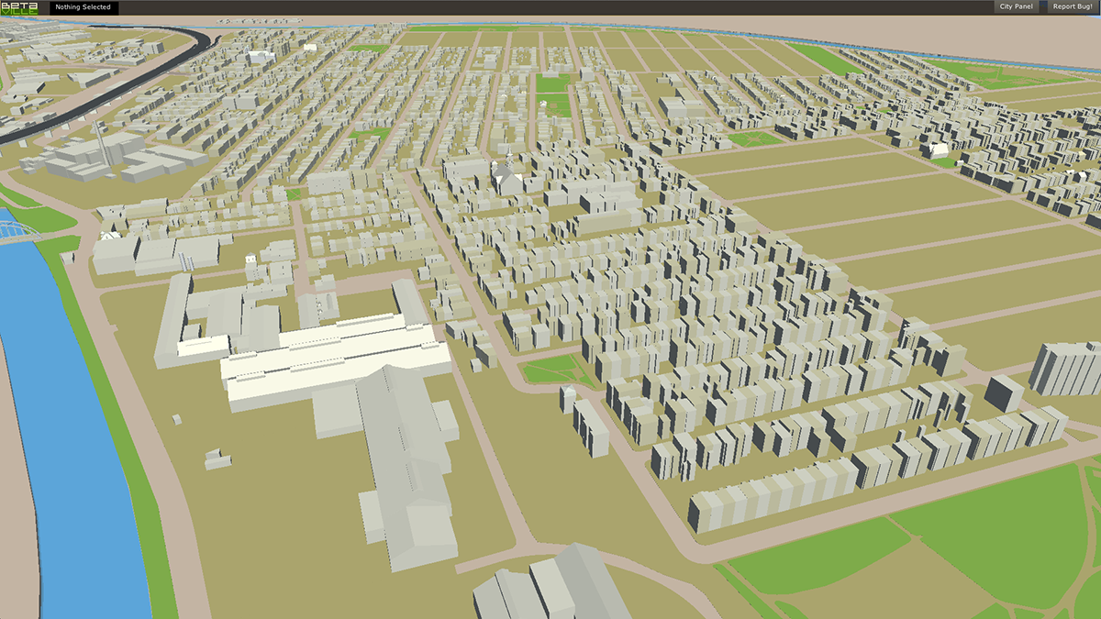This screenshot has width=1101, height=619.
Task: Click the isolated dark cube building near right edge
Action: [1004, 392]
